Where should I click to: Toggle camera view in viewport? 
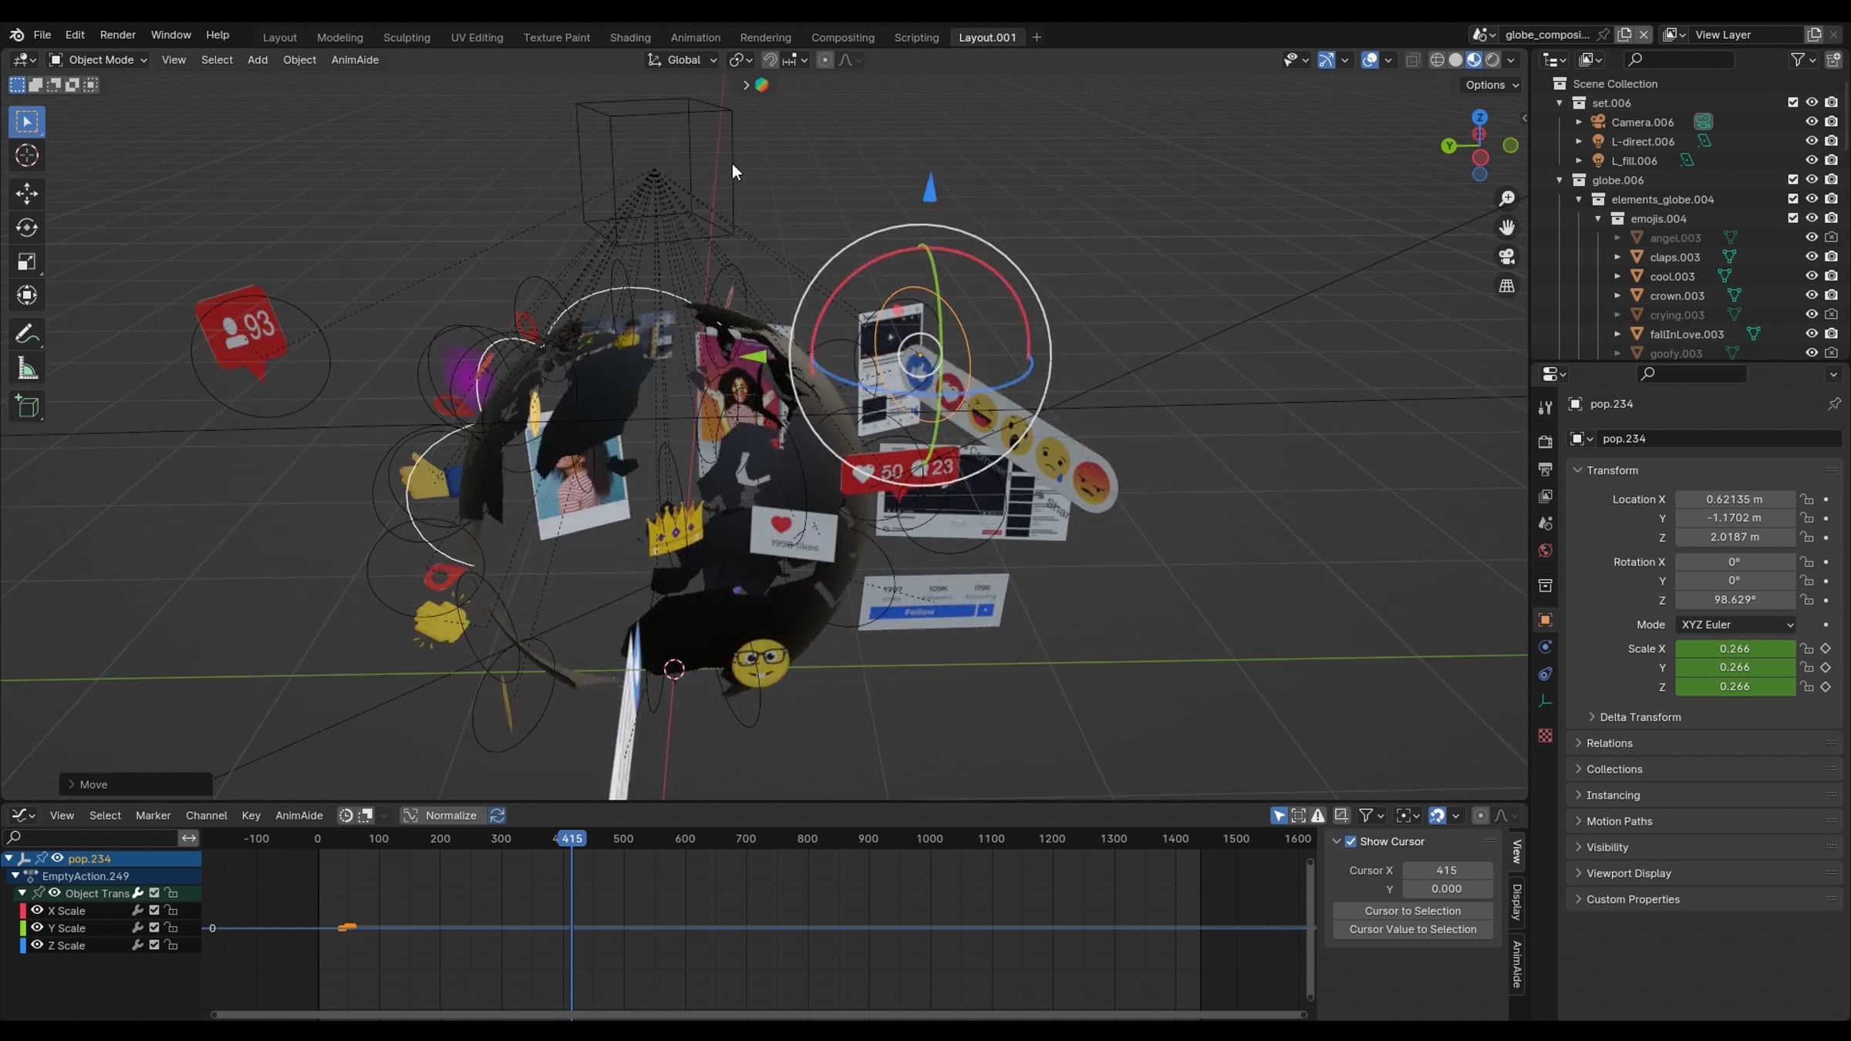click(1506, 257)
